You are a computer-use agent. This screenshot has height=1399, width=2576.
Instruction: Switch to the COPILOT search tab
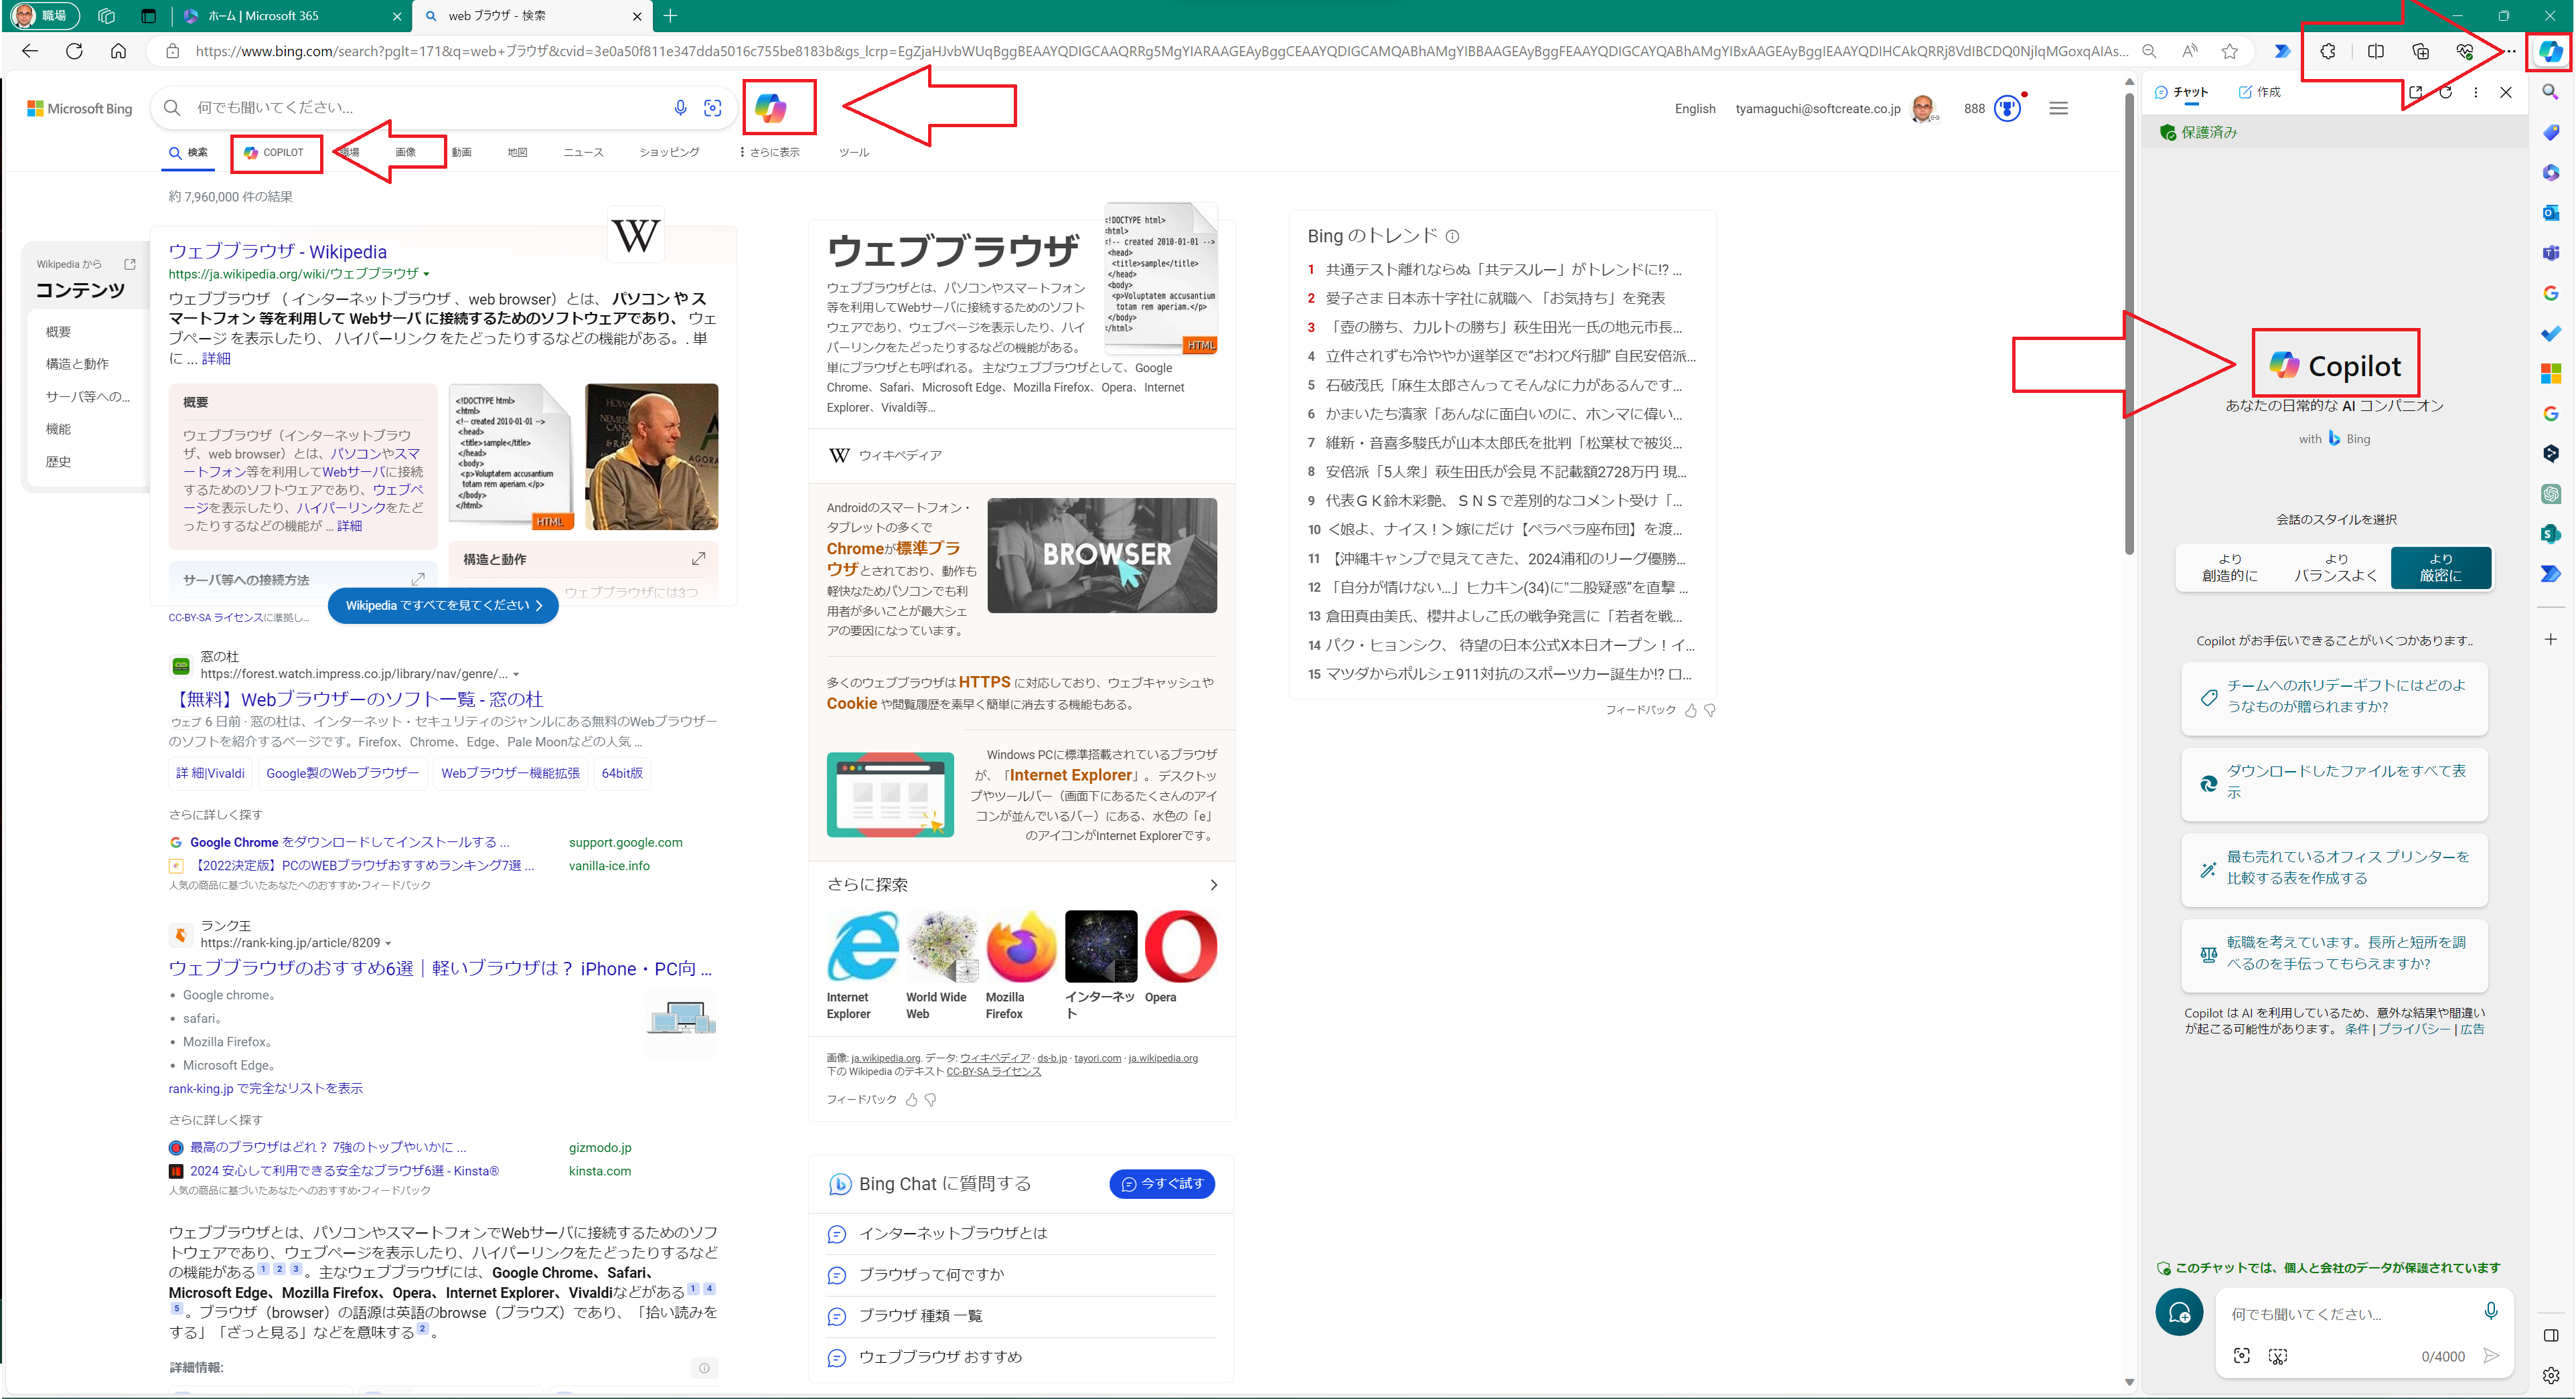(275, 153)
